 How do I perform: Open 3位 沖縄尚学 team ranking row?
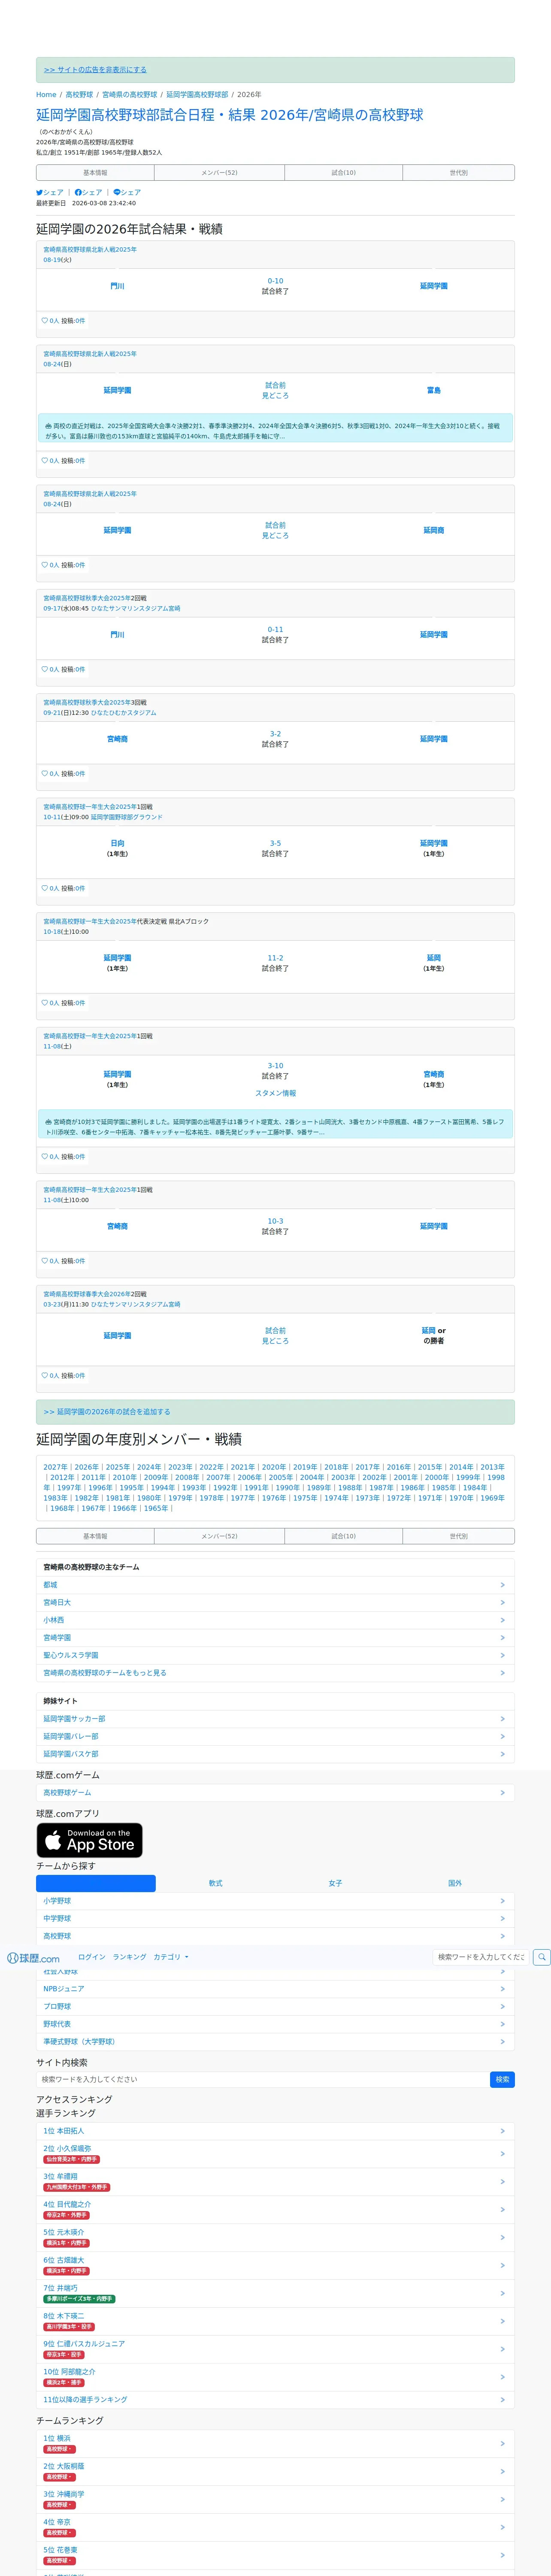tap(275, 2499)
